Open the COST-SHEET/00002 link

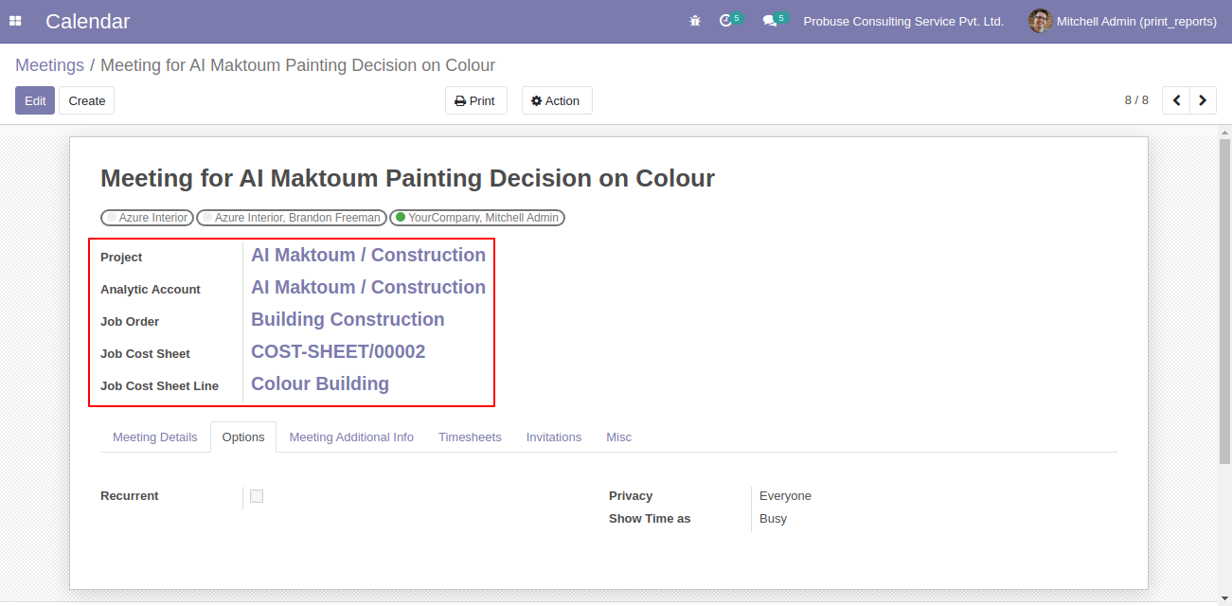point(338,351)
